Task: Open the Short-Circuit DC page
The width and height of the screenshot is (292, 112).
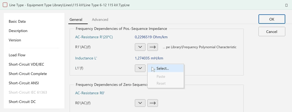Action: 22,101
